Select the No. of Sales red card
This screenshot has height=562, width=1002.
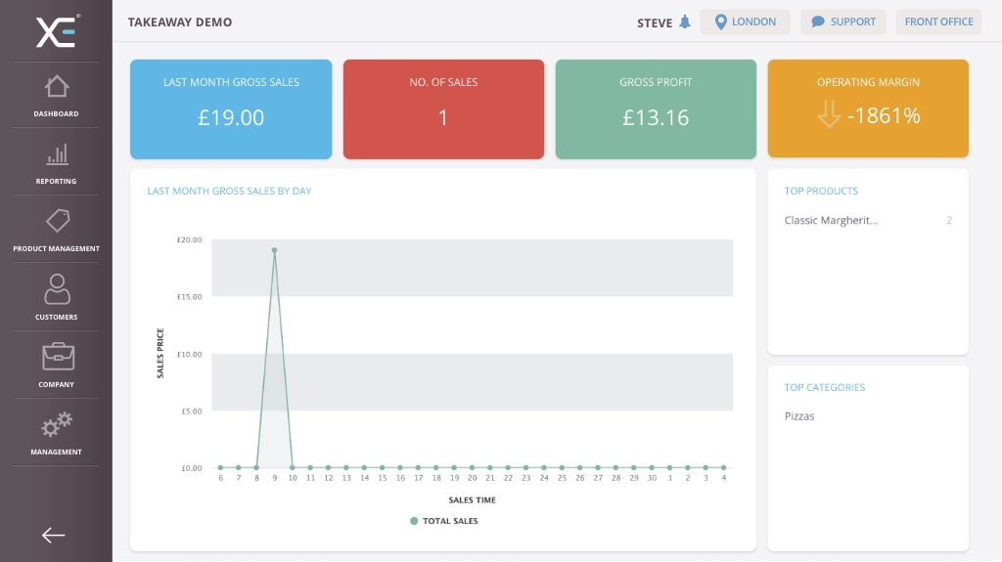click(443, 108)
